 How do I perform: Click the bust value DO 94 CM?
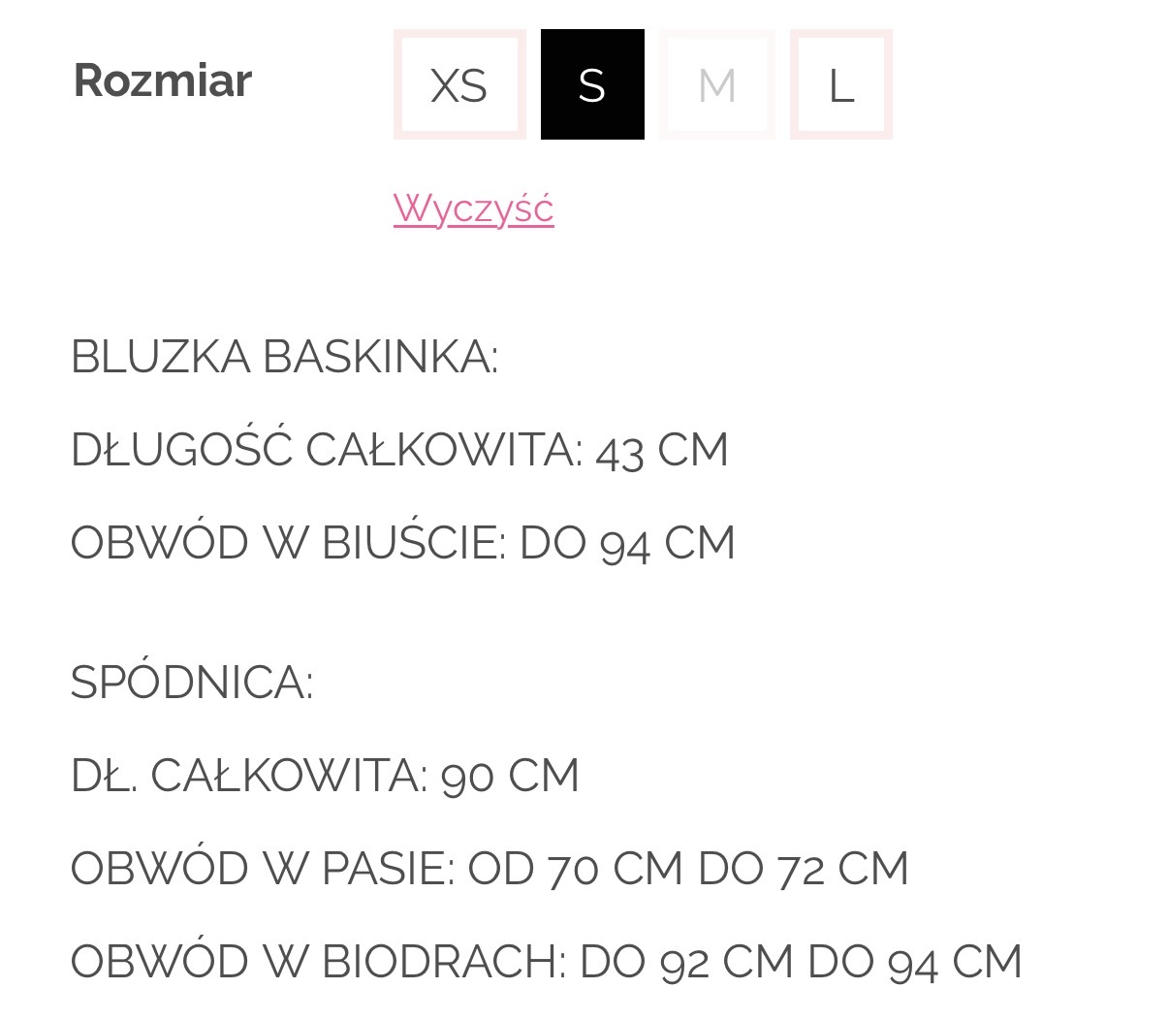coord(627,543)
